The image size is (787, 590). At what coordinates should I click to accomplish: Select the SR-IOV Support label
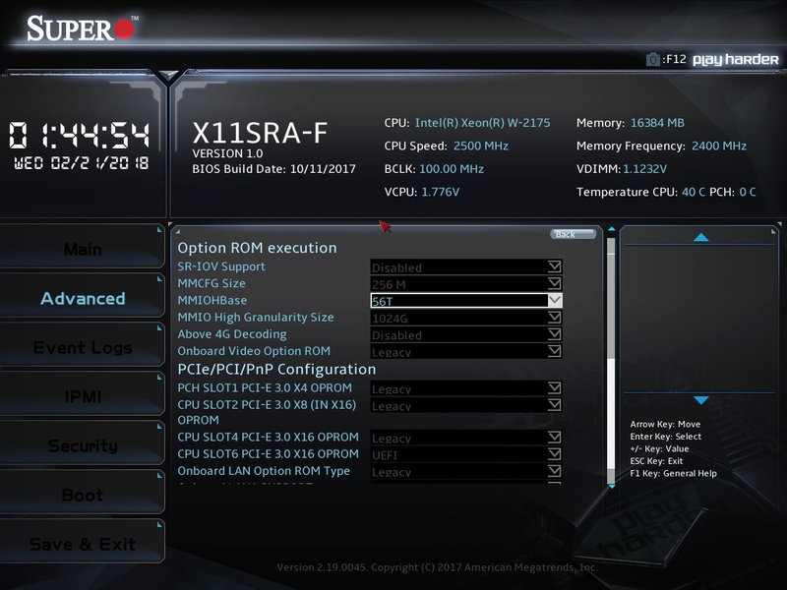click(221, 266)
